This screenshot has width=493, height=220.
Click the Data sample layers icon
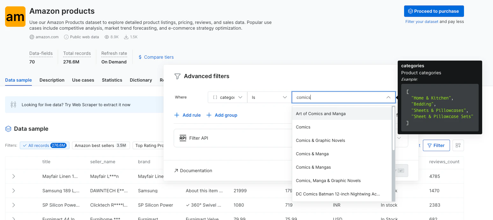click(8, 129)
